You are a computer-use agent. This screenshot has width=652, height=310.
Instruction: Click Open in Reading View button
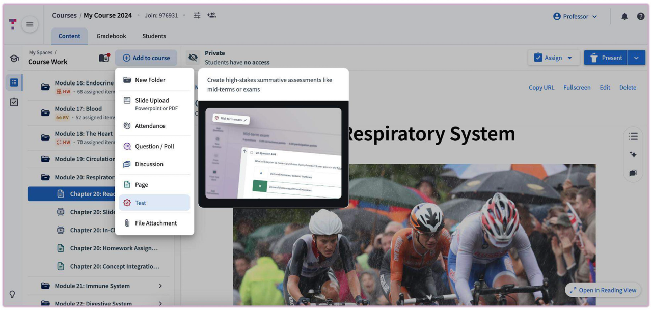click(x=603, y=290)
